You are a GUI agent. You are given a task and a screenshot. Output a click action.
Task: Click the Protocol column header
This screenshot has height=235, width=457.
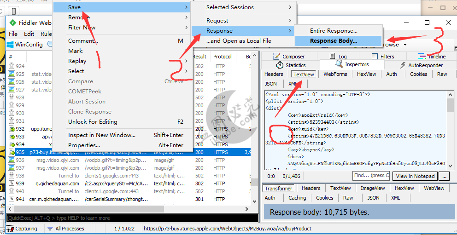(223, 57)
